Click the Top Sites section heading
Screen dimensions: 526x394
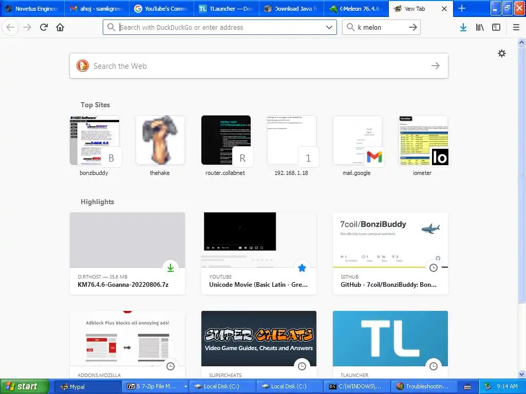point(95,105)
